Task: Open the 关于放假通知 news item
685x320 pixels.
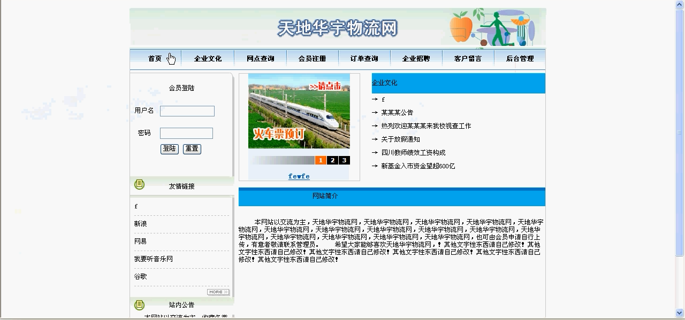Action: pos(400,139)
